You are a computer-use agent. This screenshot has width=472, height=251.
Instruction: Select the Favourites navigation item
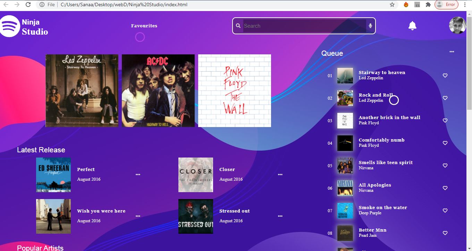pos(144,26)
